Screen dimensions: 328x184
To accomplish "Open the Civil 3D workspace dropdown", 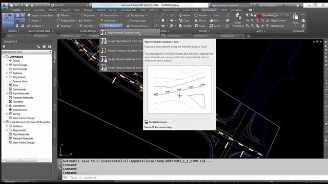I will 70,5.
